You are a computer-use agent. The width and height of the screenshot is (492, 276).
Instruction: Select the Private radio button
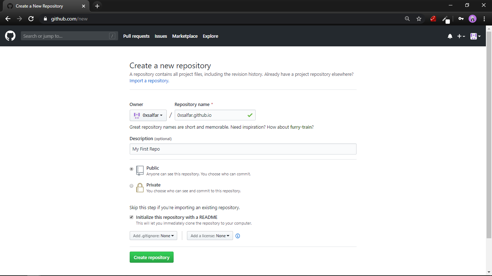tap(131, 186)
